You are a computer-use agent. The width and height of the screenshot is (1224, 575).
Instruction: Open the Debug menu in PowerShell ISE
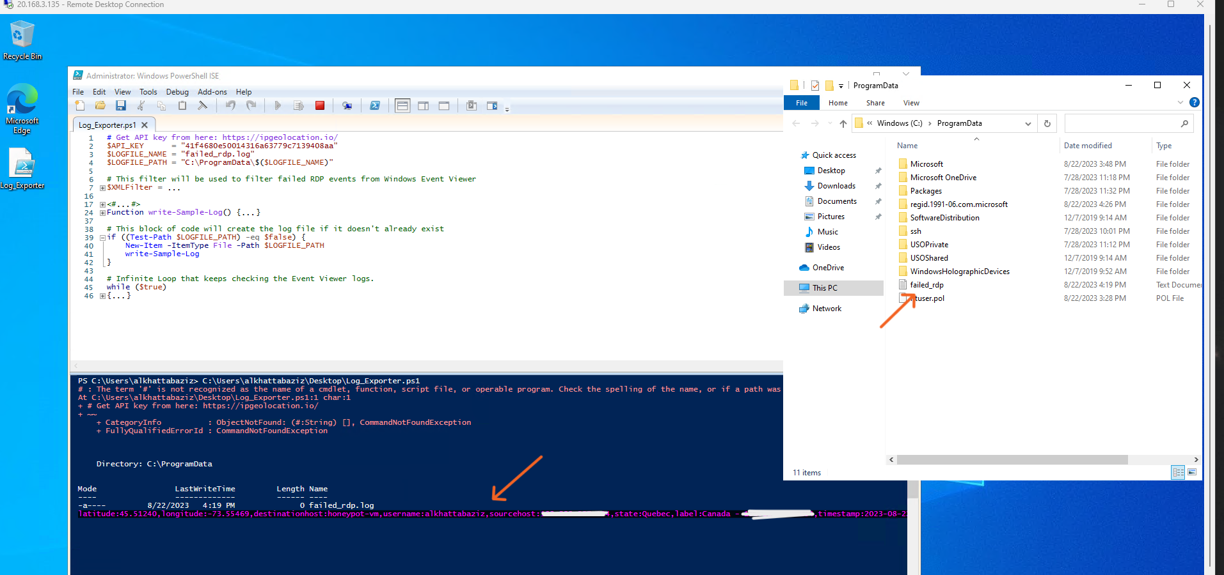177,91
